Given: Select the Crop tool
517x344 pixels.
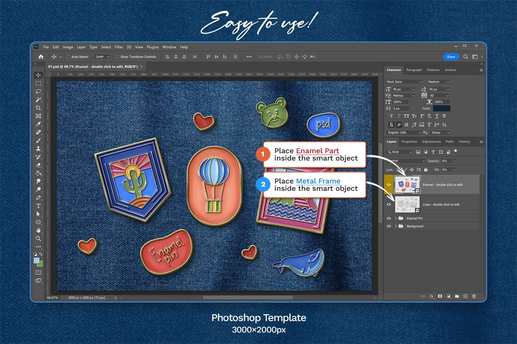Looking at the screenshot, I should coord(38,107).
